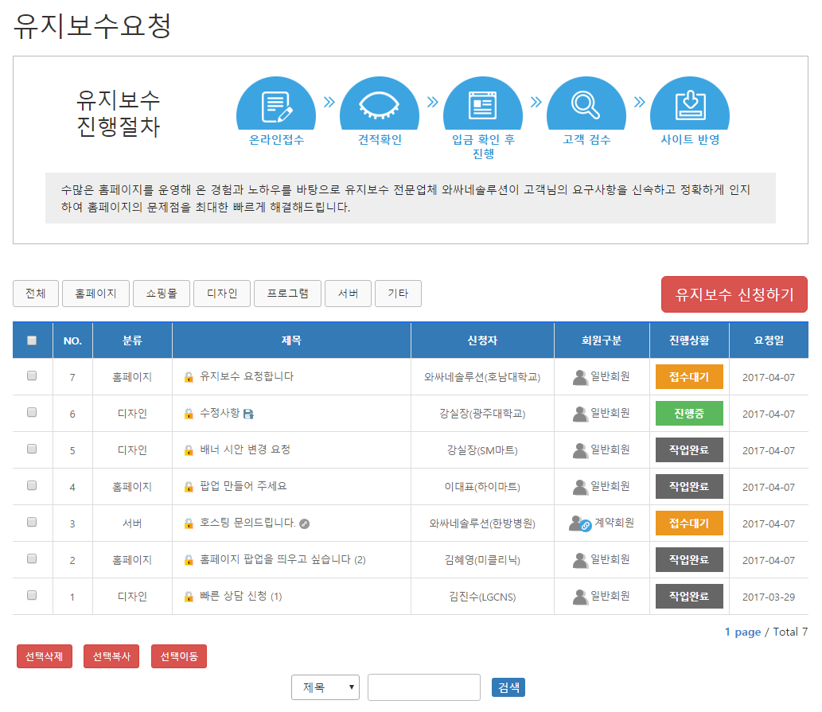Show only 서버 category requests
Screen dimensions: 822x712
pyautogui.click(x=348, y=294)
